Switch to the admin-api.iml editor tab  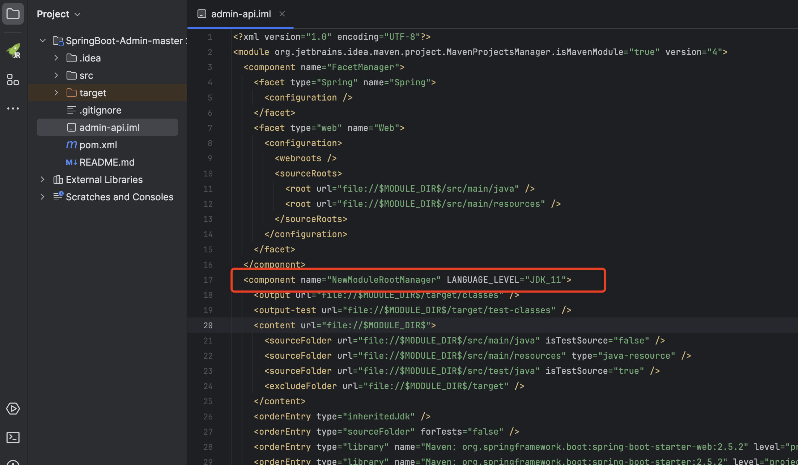241,14
